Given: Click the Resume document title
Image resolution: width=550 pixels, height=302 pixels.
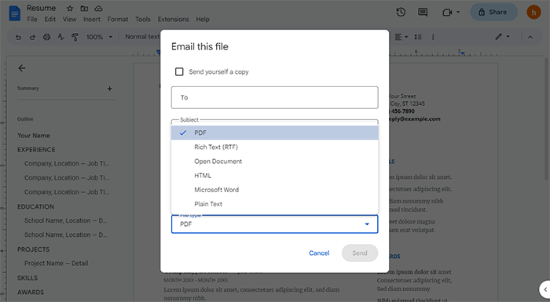Looking at the screenshot, I should (x=42, y=8).
